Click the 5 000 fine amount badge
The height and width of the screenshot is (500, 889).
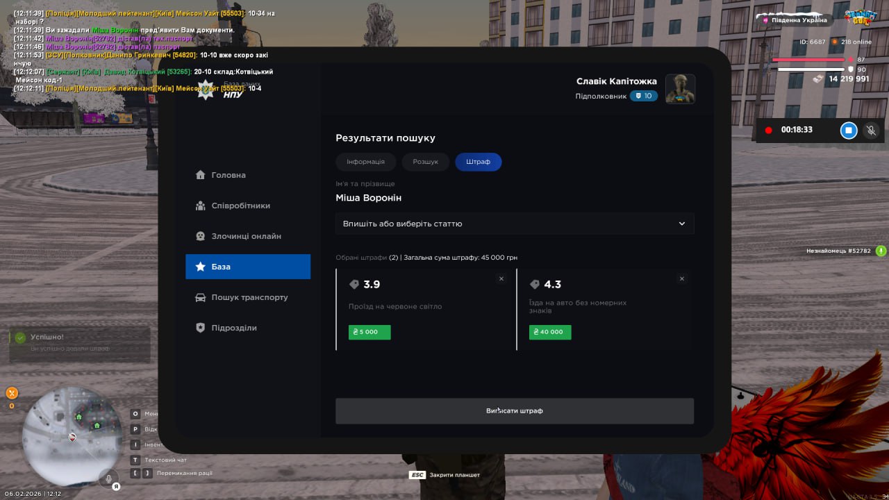[x=369, y=332]
